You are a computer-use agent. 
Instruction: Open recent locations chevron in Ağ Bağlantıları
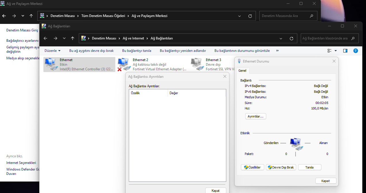(x=64, y=38)
